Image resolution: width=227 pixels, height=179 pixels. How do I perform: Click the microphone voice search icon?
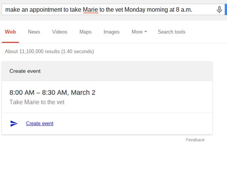point(219,10)
